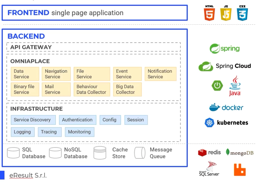Click the HTML5 logo icon
Viewport: 259px width, 182px height.
pos(209,13)
